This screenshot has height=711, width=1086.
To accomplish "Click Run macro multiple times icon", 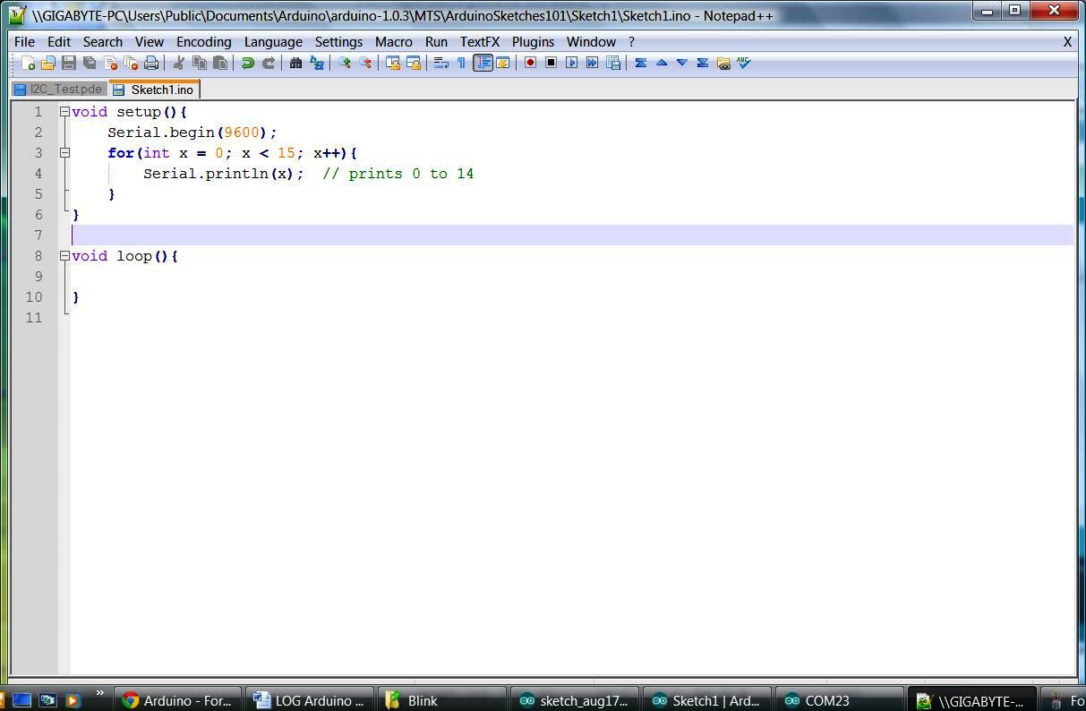I will click(592, 63).
